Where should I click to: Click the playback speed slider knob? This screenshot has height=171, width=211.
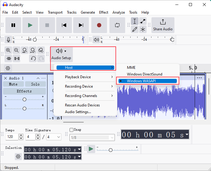[x=111, y=150]
